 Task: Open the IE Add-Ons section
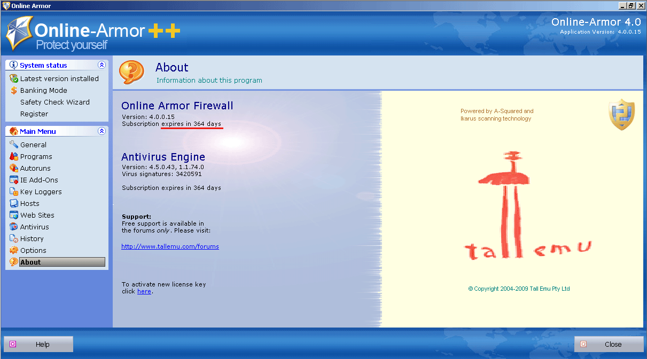click(x=39, y=180)
